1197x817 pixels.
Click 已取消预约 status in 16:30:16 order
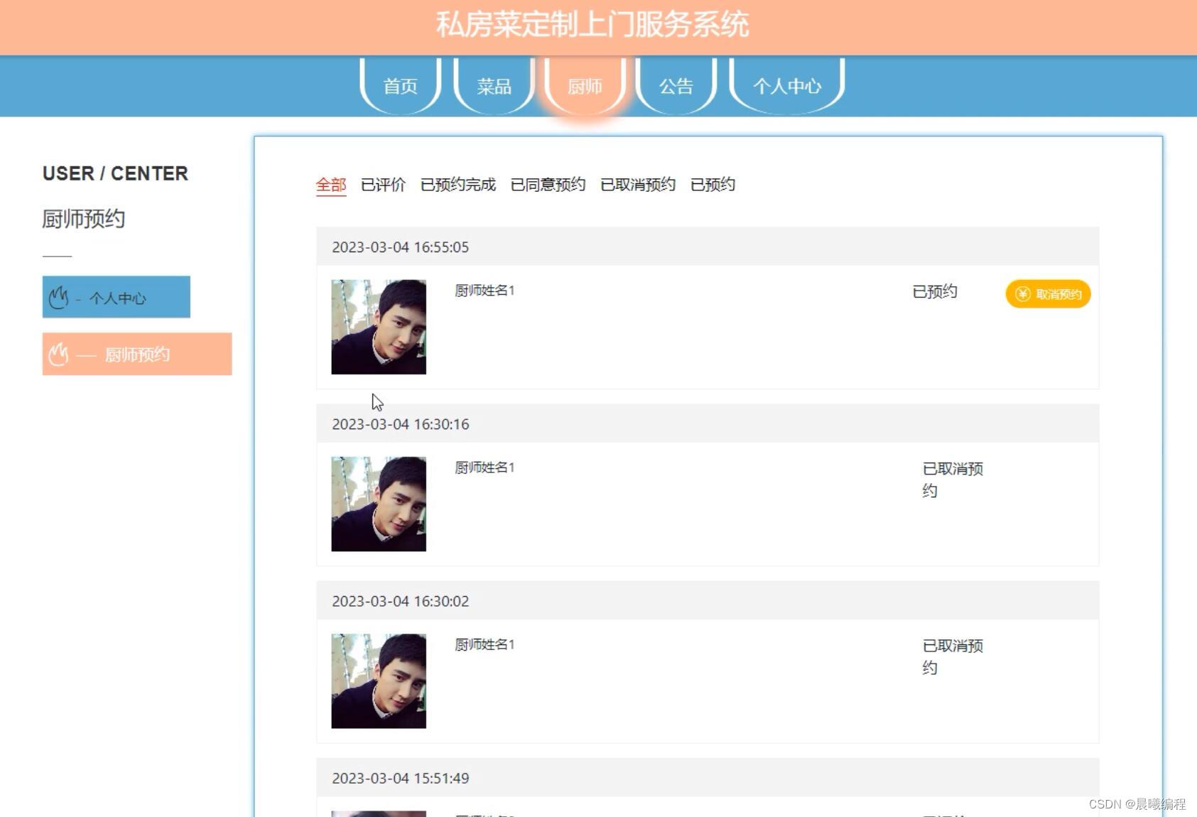953,480
